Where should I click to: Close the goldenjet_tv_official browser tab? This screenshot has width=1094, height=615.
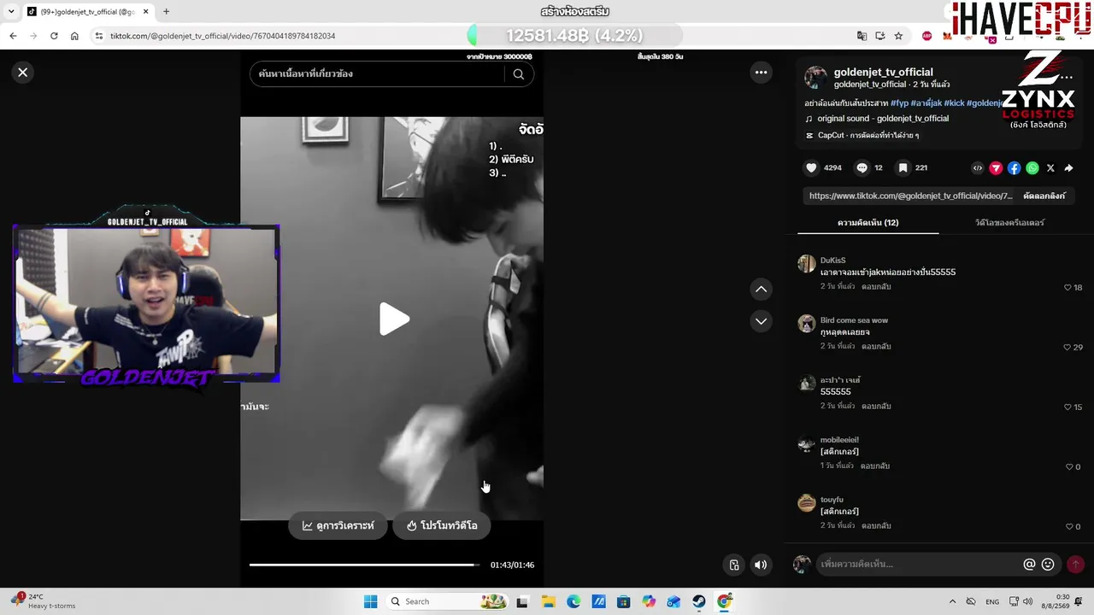[145, 12]
